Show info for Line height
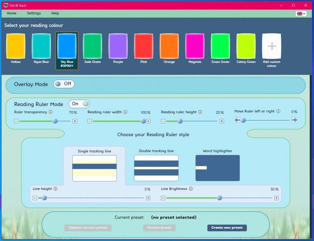The width and height of the screenshot is (314, 241). coord(55,189)
